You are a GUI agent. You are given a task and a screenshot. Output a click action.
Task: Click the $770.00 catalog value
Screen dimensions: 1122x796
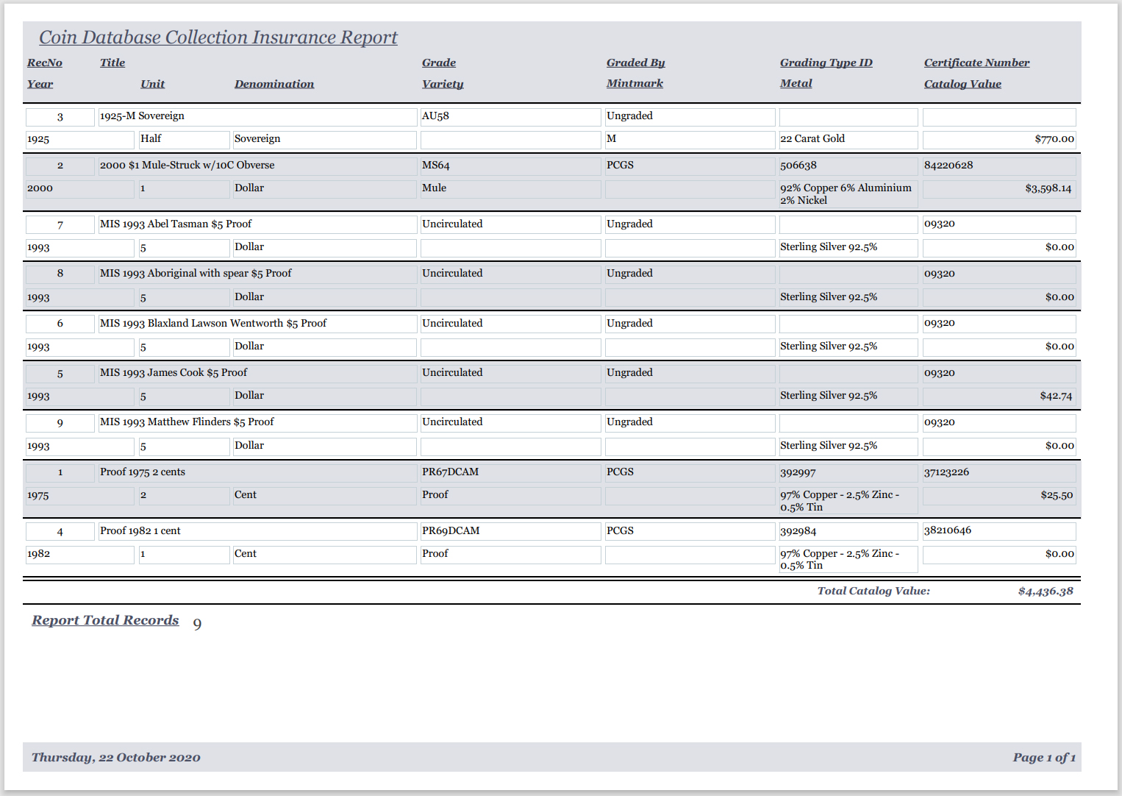click(999, 139)
